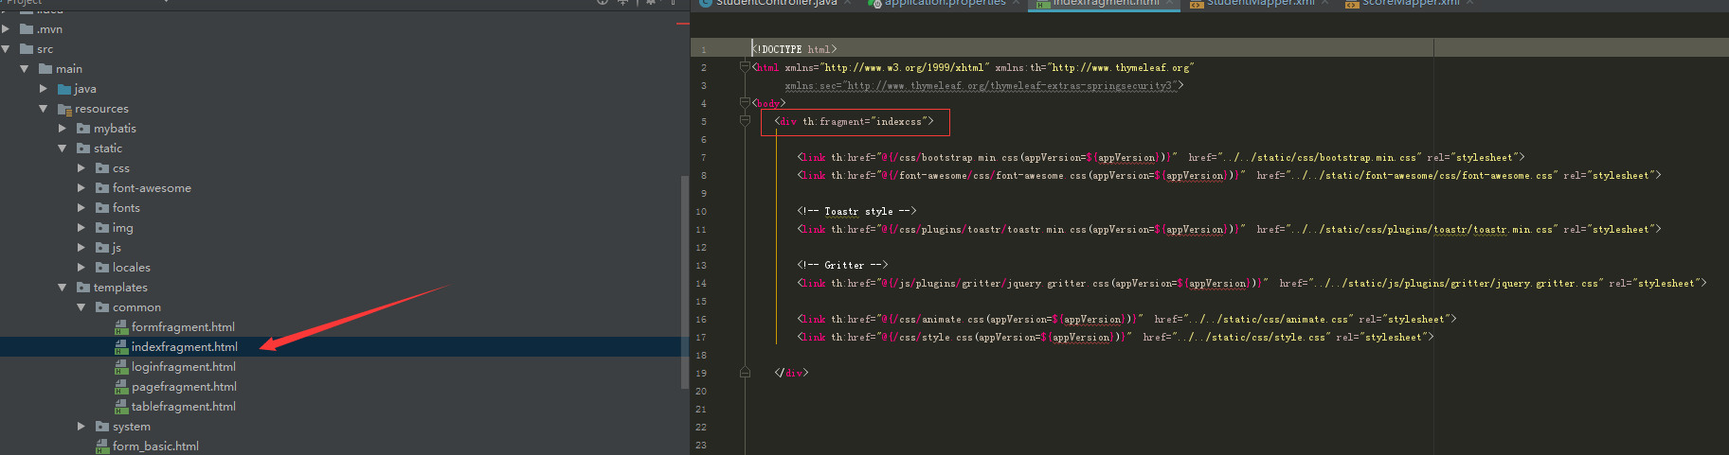
Task: Click the resources folder icon
Action: 64,109
